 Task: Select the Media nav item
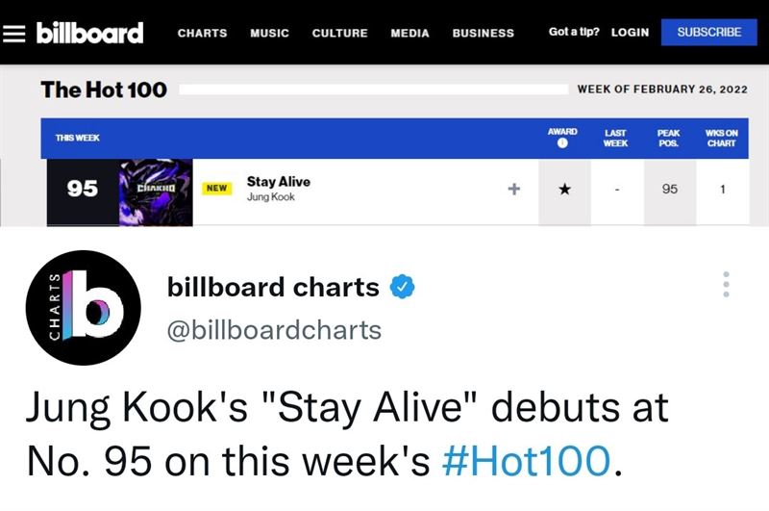tap(409, 33)
